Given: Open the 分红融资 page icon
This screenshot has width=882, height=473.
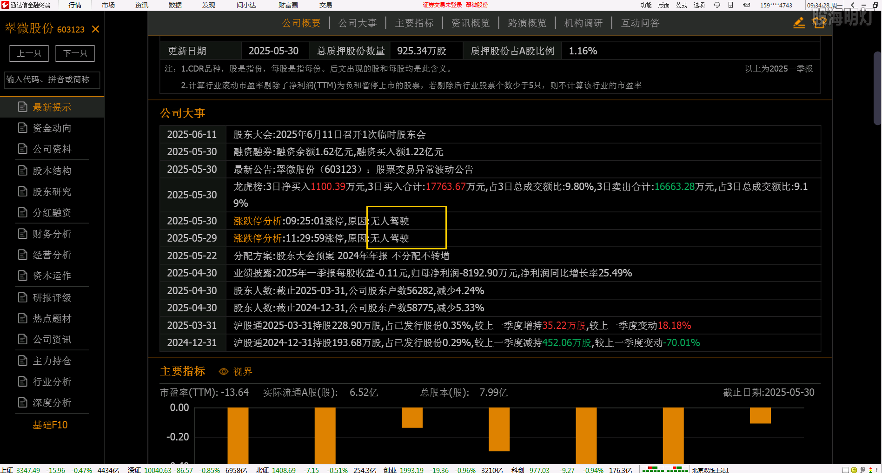Looking at the screenshot, I should tap(22, 212).
